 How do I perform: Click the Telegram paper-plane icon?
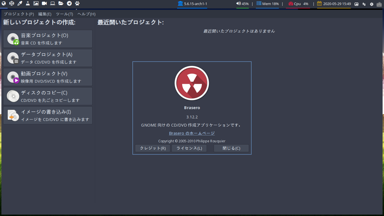[69, 4]
